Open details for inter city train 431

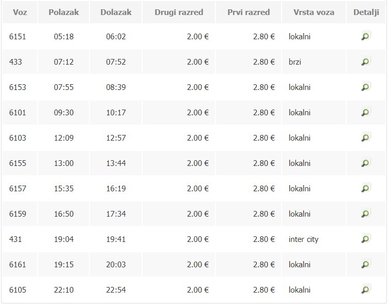366,239
